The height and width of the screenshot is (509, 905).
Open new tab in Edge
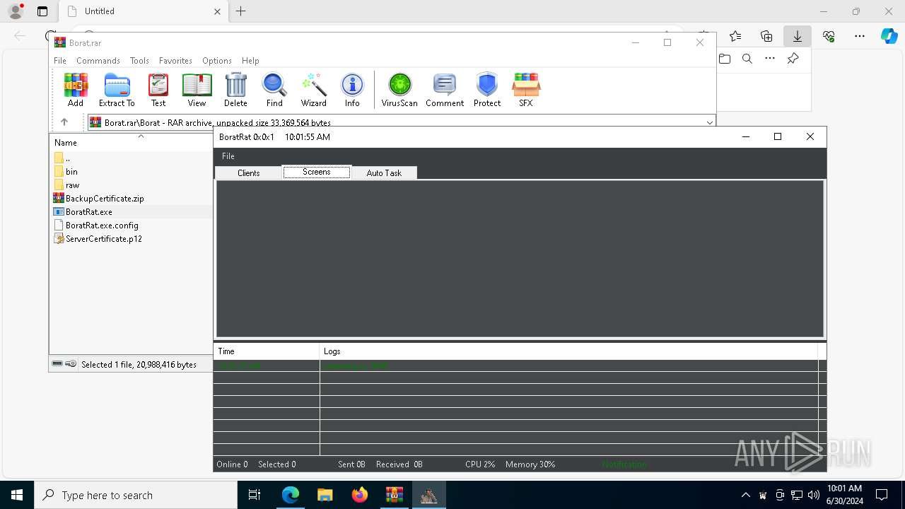point(241,11)
